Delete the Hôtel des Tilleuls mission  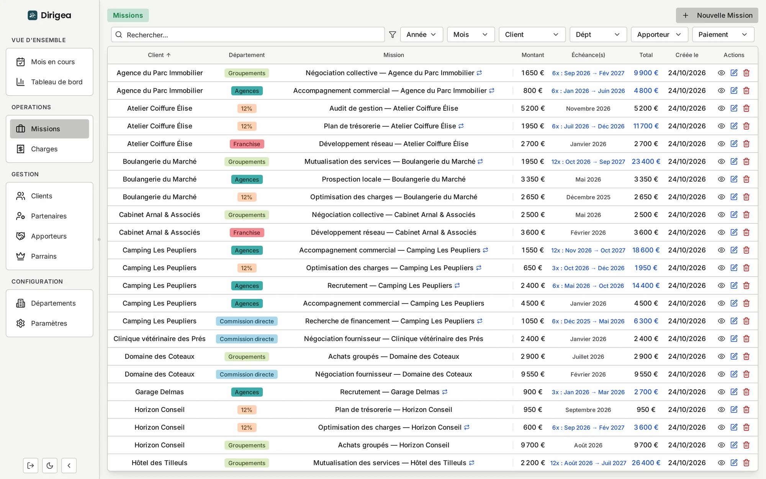pyautogui.click(x=746, y=463)
